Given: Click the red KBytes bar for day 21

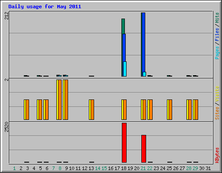Looking at the screenshot, I should pyautogui.click(x=144, y=149).
